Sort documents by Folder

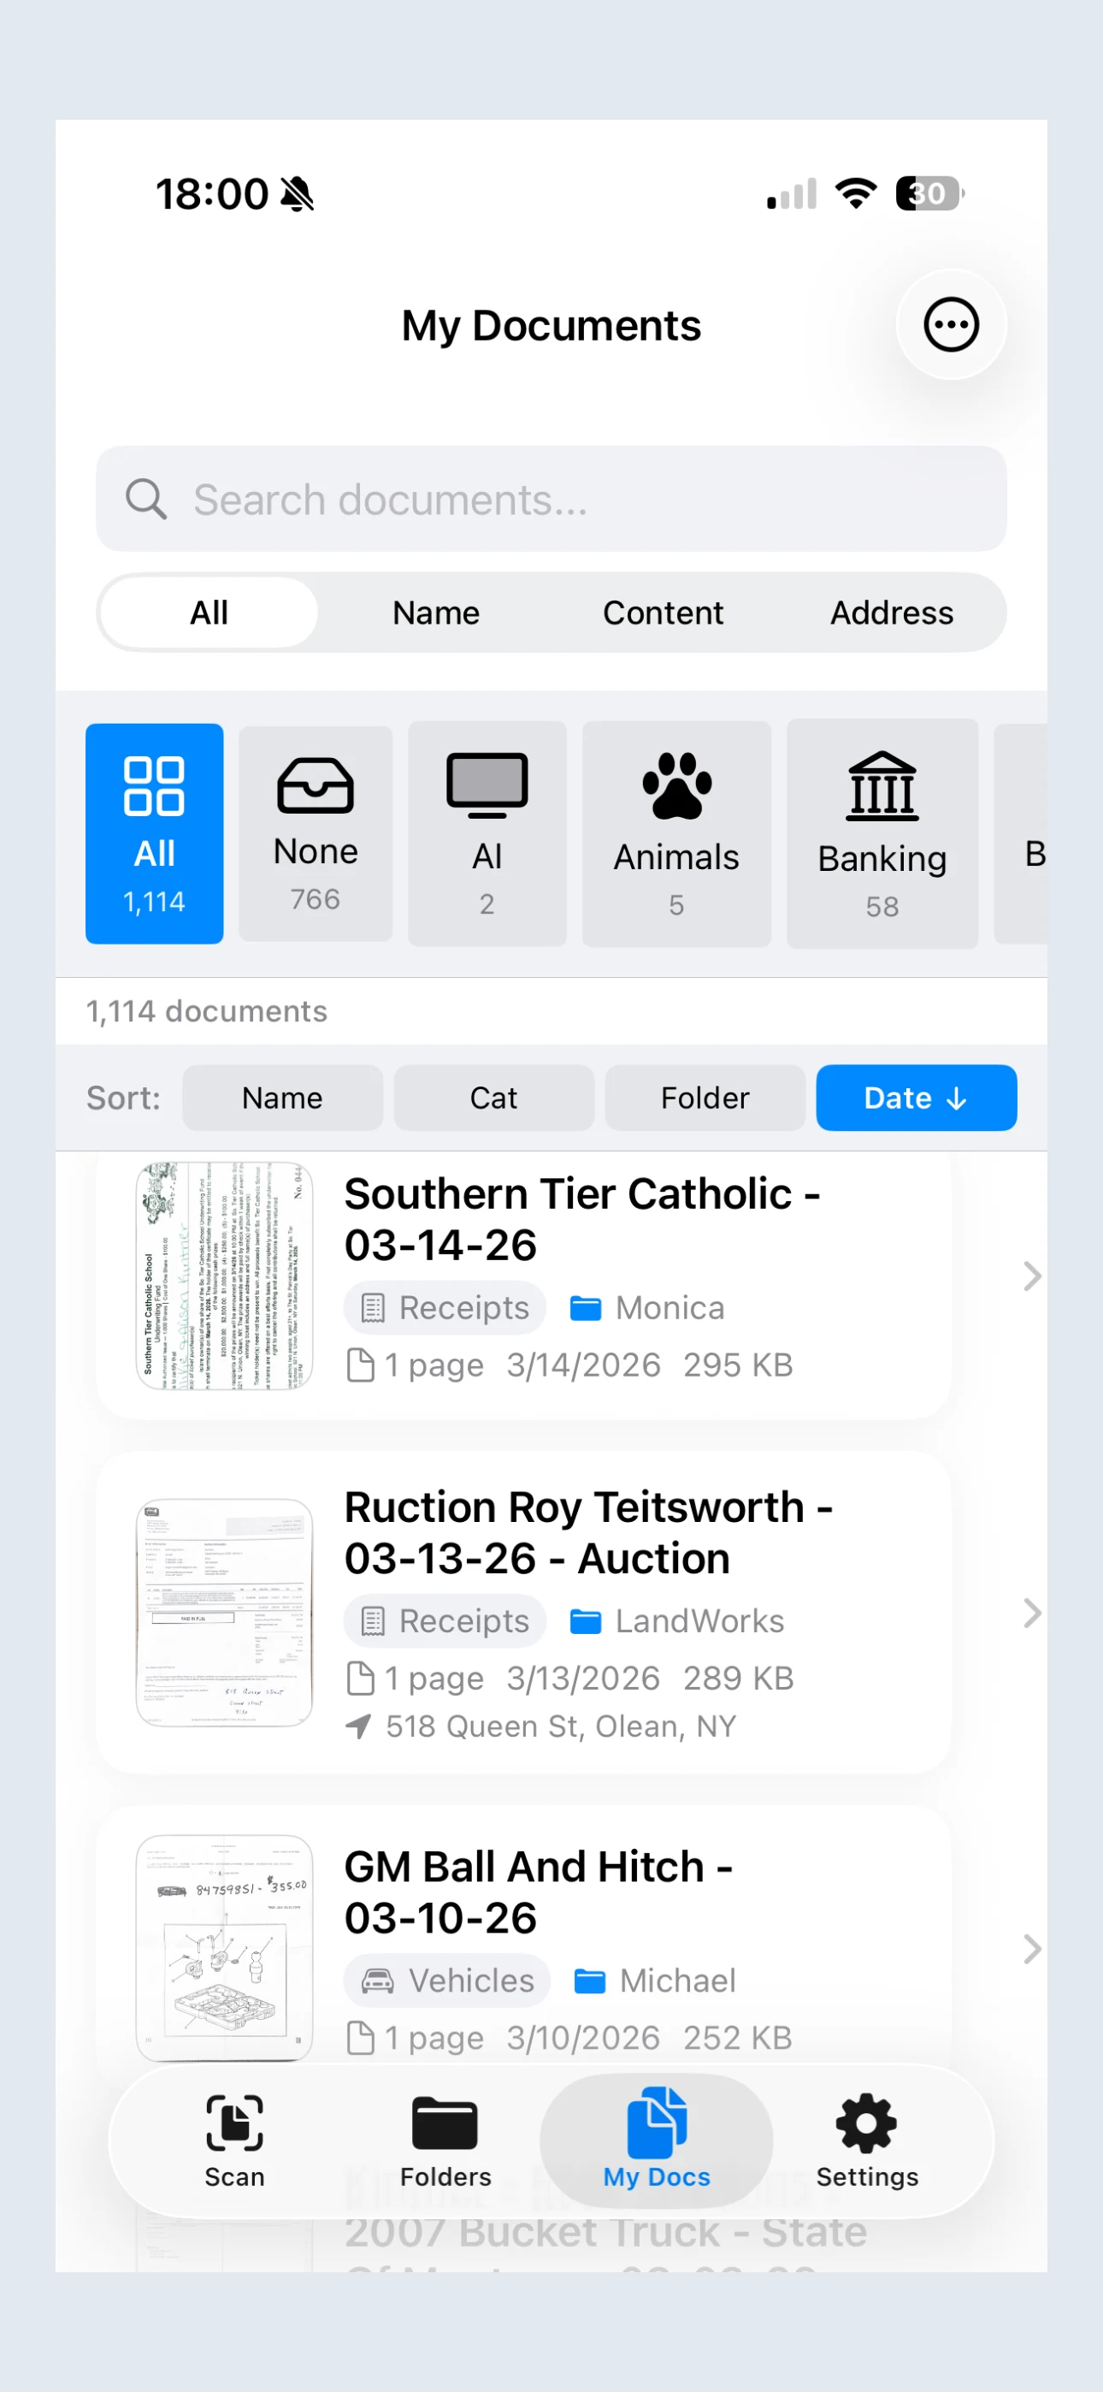click(x=705, y=1098)
